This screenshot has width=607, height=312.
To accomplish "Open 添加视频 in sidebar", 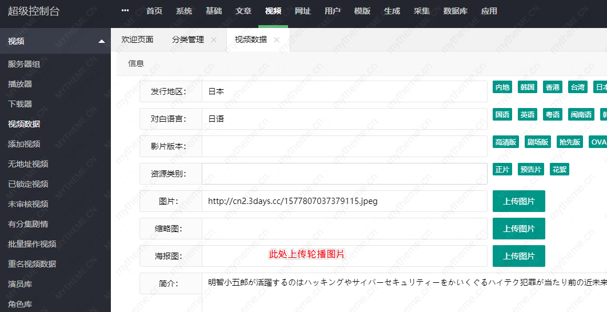I will pyautogui.click(x=24, y=144).
